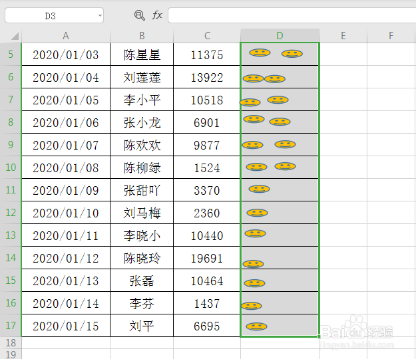Open the Name Box dropdown arrow
This screenshot has height=359, width=416.
pos(100,16)
